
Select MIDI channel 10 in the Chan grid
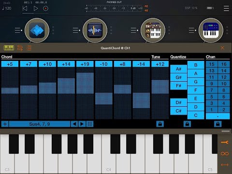coord(224,84)
